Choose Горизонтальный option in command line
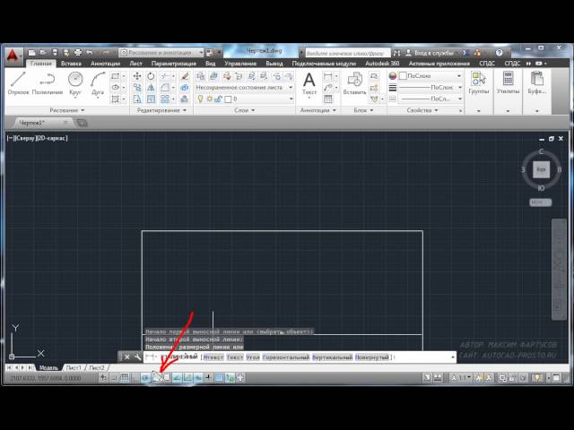This screenshot has width=574, height=430. click(286, 357)
